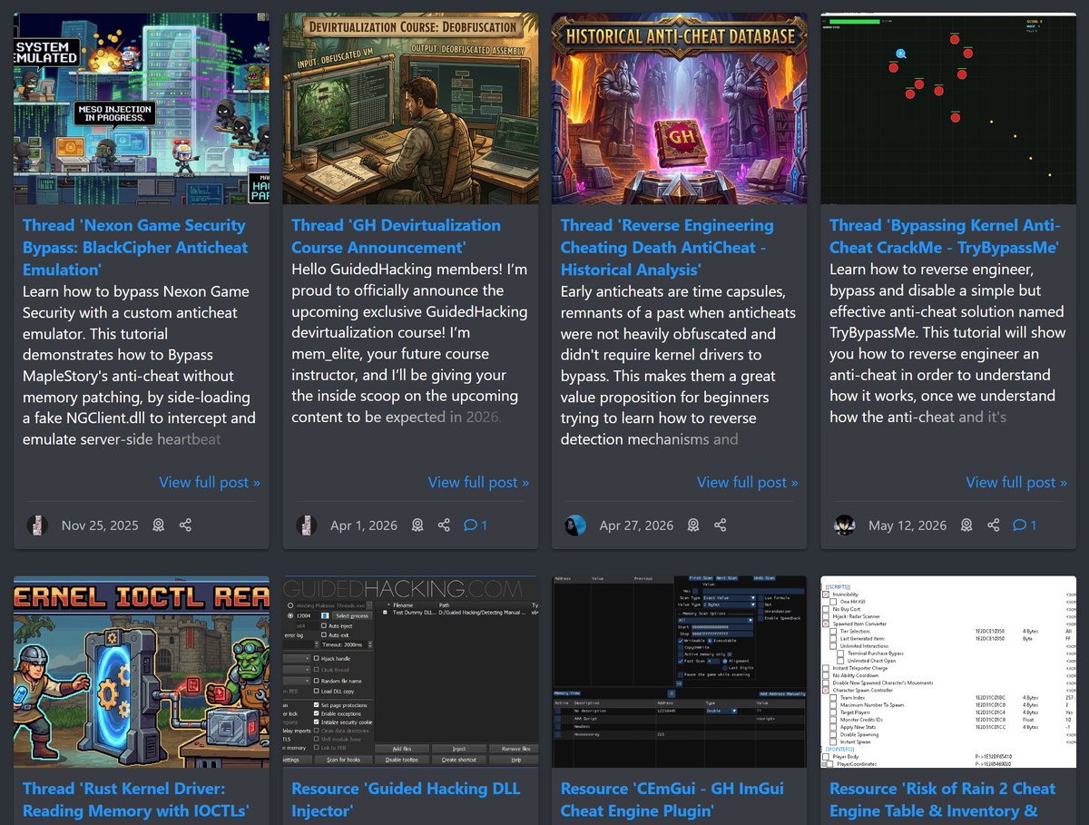Open comments on GH Devirtualization Course card
1089x825 pixels.
(x=476, y=525)
